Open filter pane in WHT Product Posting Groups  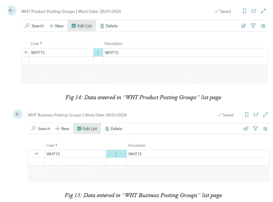[253, 26]
